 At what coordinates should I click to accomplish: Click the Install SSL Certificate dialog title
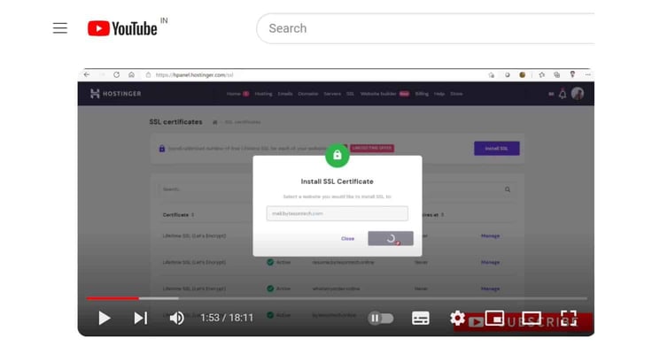(x=338, y=181)
